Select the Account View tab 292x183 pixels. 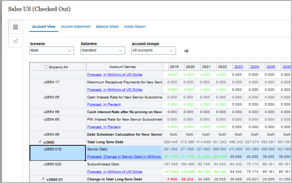click(x=44, y=26)
